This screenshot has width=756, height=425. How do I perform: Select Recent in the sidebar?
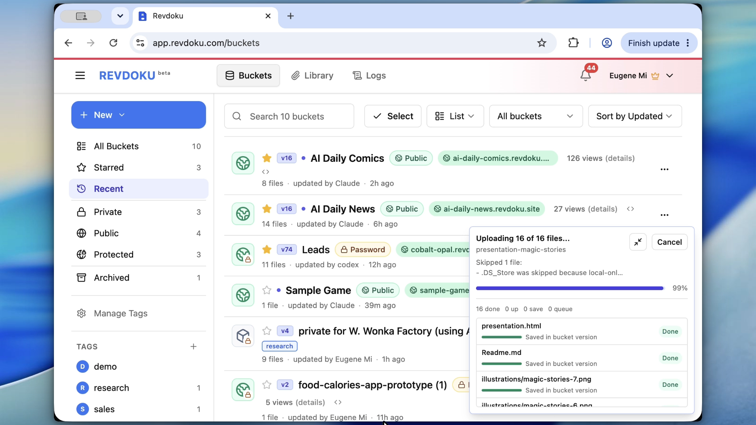(139, 189)
